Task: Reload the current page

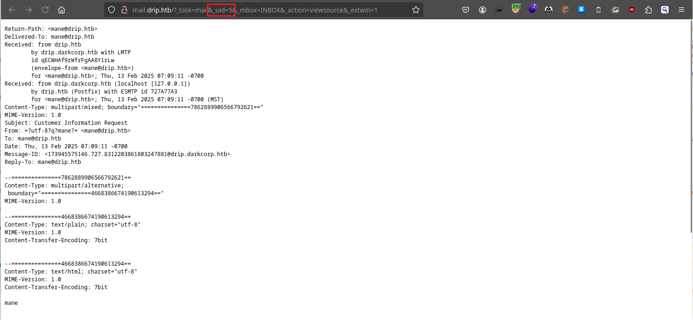Action: 45,10
